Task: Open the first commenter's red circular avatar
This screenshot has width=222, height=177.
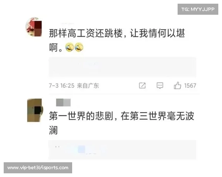Action: pyautogui.click(x=34, y=27)
